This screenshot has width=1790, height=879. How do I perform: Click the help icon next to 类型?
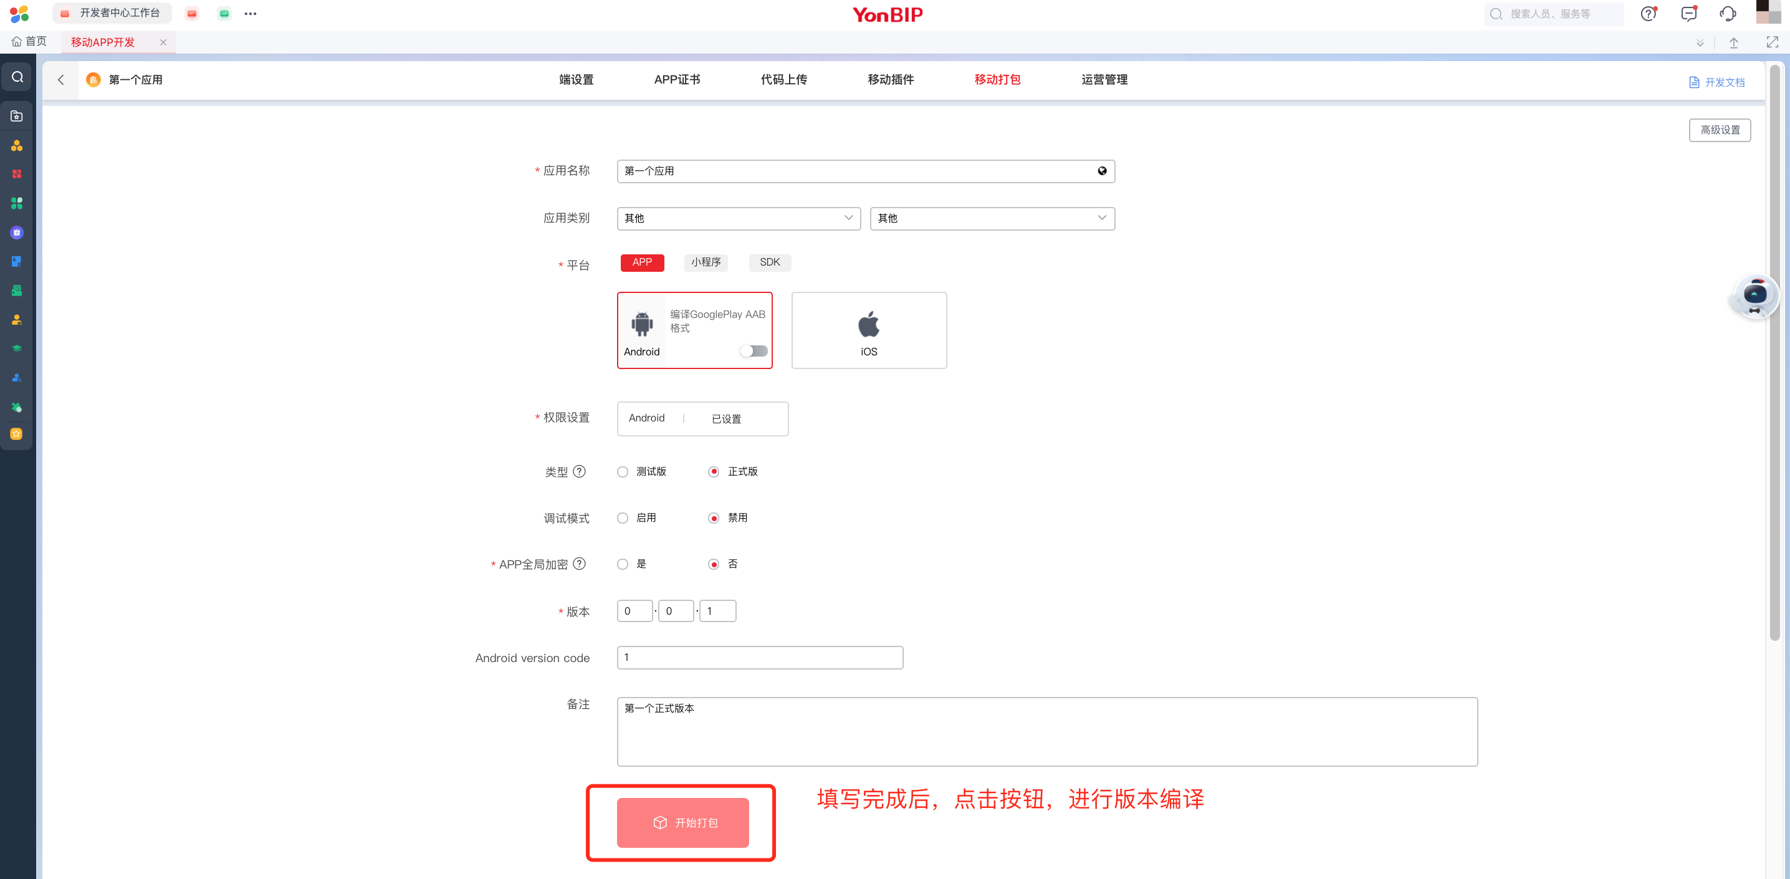579,471
